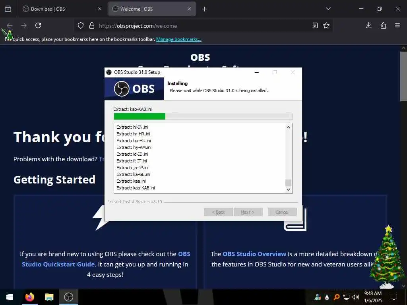
Task: Select the 'Extract: hi-IN.ini' log line
Action: [x=132, y=127]
